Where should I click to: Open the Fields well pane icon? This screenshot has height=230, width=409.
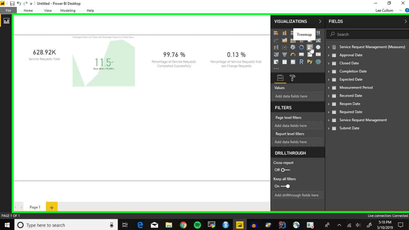pos(280,78)
